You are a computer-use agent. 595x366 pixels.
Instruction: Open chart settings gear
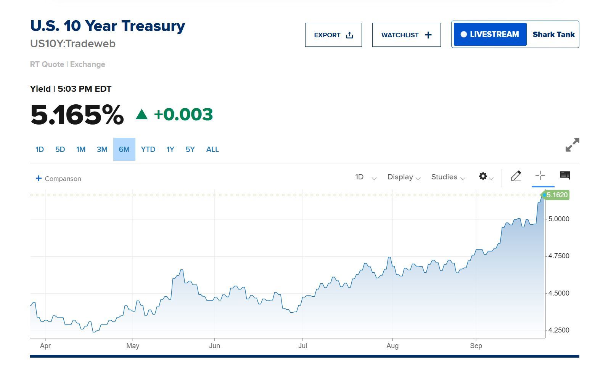click(483, 176)
